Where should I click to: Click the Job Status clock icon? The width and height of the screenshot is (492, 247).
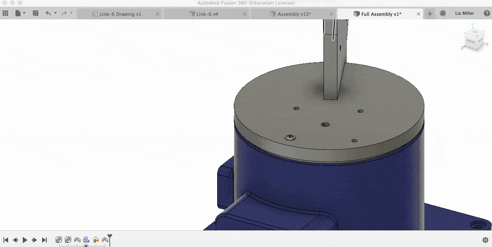(443, 13)
